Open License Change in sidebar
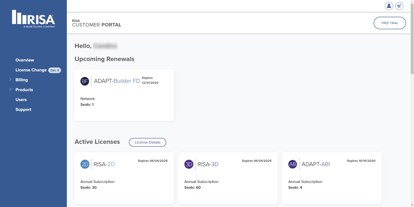This screenshot has height=207, width=414. coord(31,70)
